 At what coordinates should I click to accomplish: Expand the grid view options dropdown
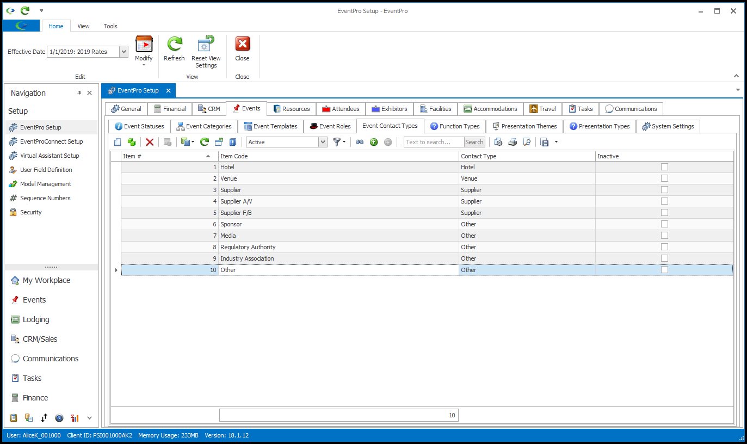tap(192, 142)
